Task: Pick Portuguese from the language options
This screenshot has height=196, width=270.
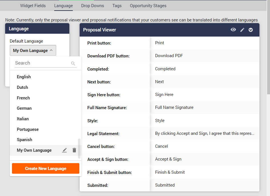Action: point(28,129)
